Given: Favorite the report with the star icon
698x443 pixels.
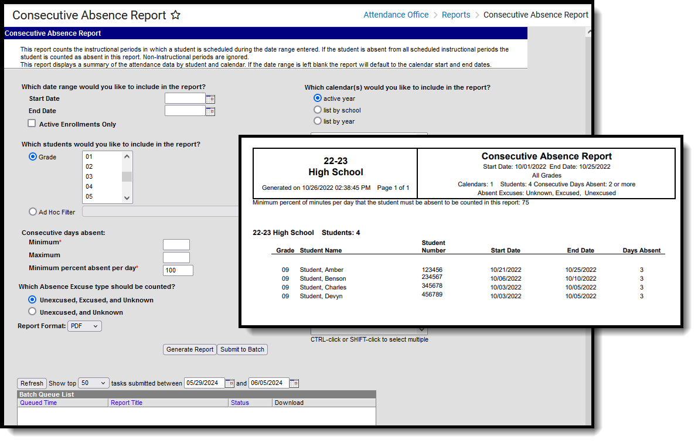Looking at the screenshot, I should click(175, 16).
